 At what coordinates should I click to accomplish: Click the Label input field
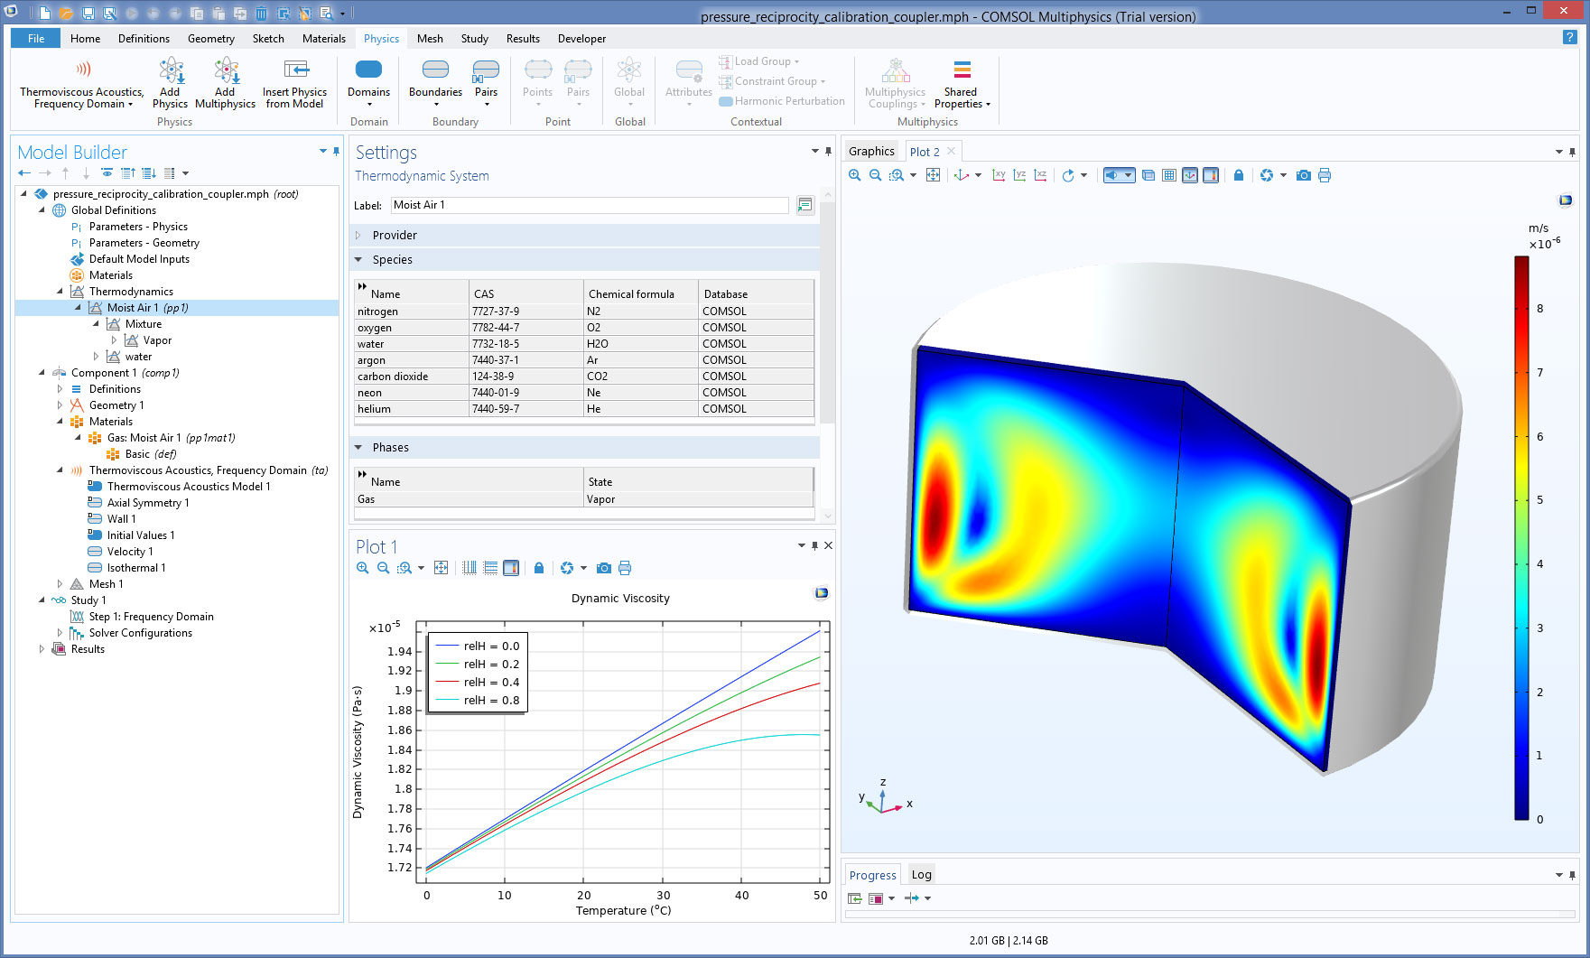(x=589, y=205)
